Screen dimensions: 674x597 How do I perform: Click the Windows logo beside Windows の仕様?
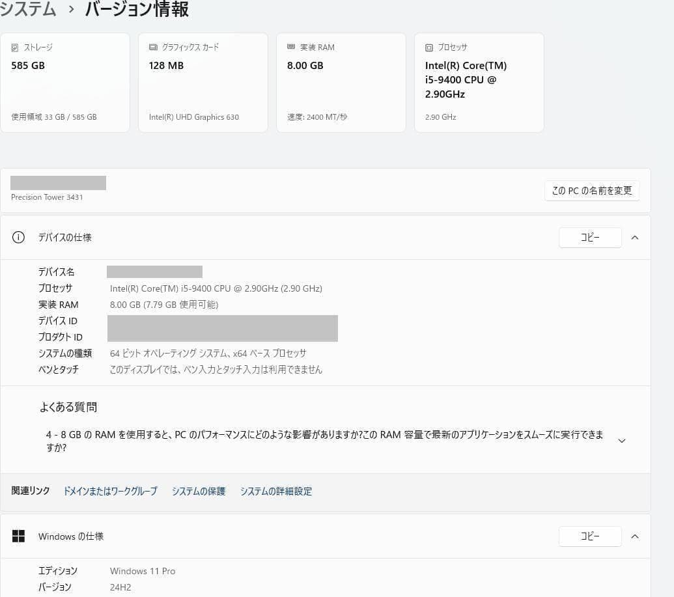(18, 536)
